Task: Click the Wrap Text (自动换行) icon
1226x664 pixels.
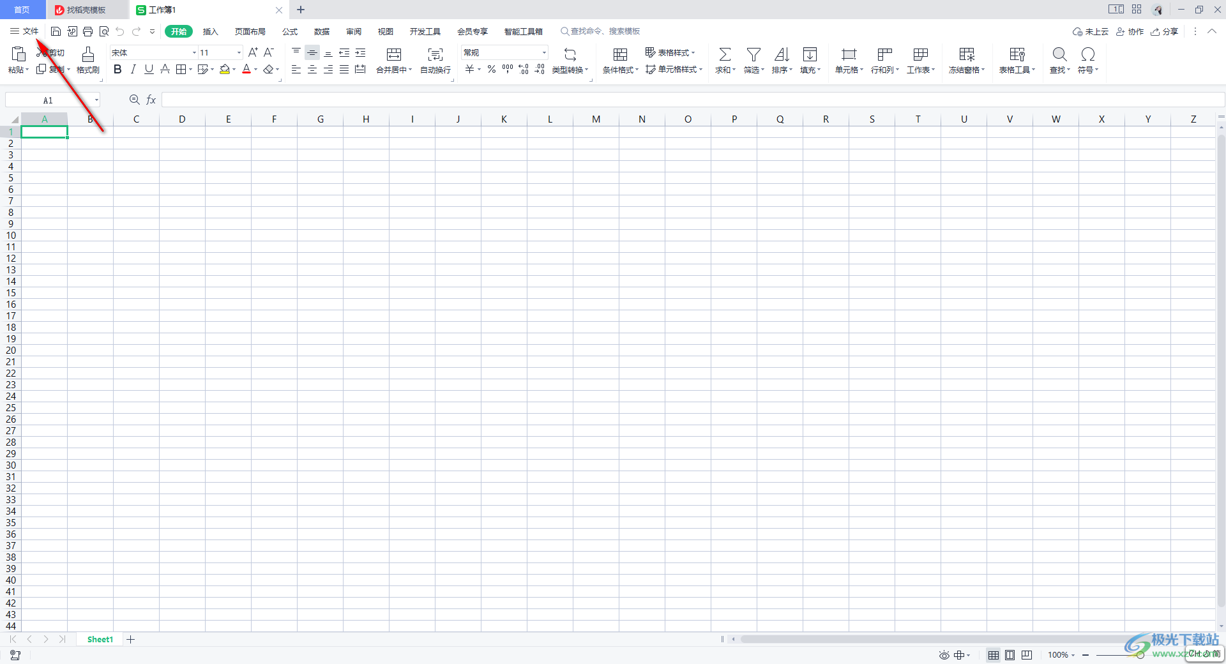Action: pos(435,54)
